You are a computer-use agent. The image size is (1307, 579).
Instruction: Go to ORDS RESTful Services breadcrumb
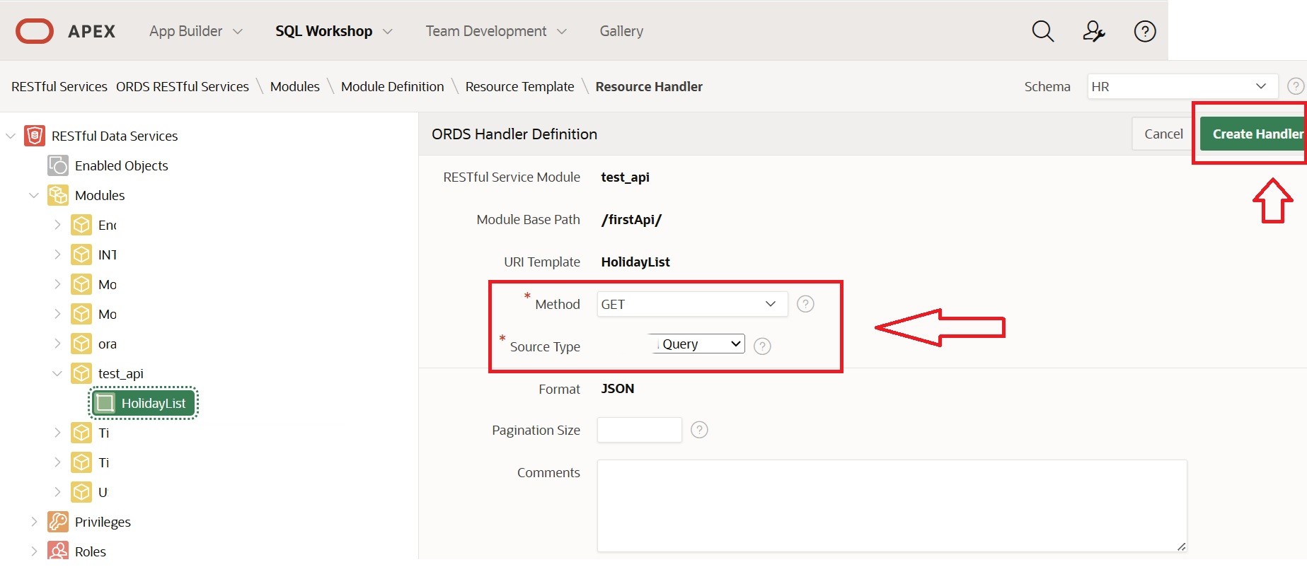[183, 86]
